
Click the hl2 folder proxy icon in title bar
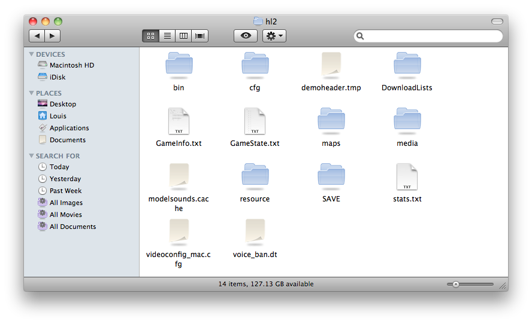pyautogui.click(x=258, y=22)
